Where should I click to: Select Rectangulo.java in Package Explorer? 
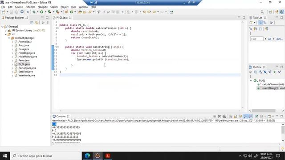tap(27, 68)
